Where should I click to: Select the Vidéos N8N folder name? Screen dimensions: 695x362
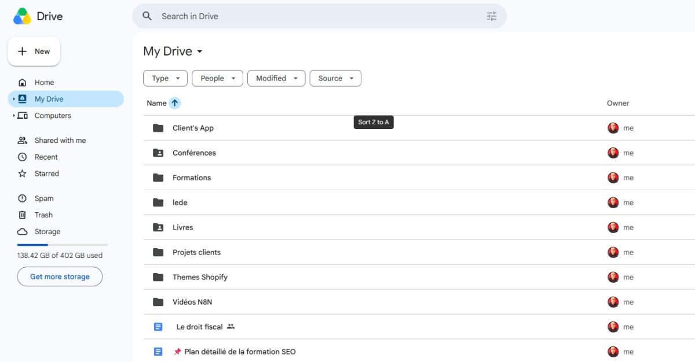192,302
